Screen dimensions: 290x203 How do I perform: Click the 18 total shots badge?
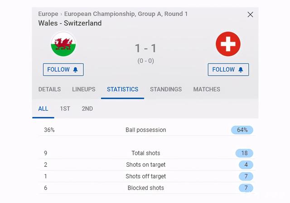tap(244, 153)
